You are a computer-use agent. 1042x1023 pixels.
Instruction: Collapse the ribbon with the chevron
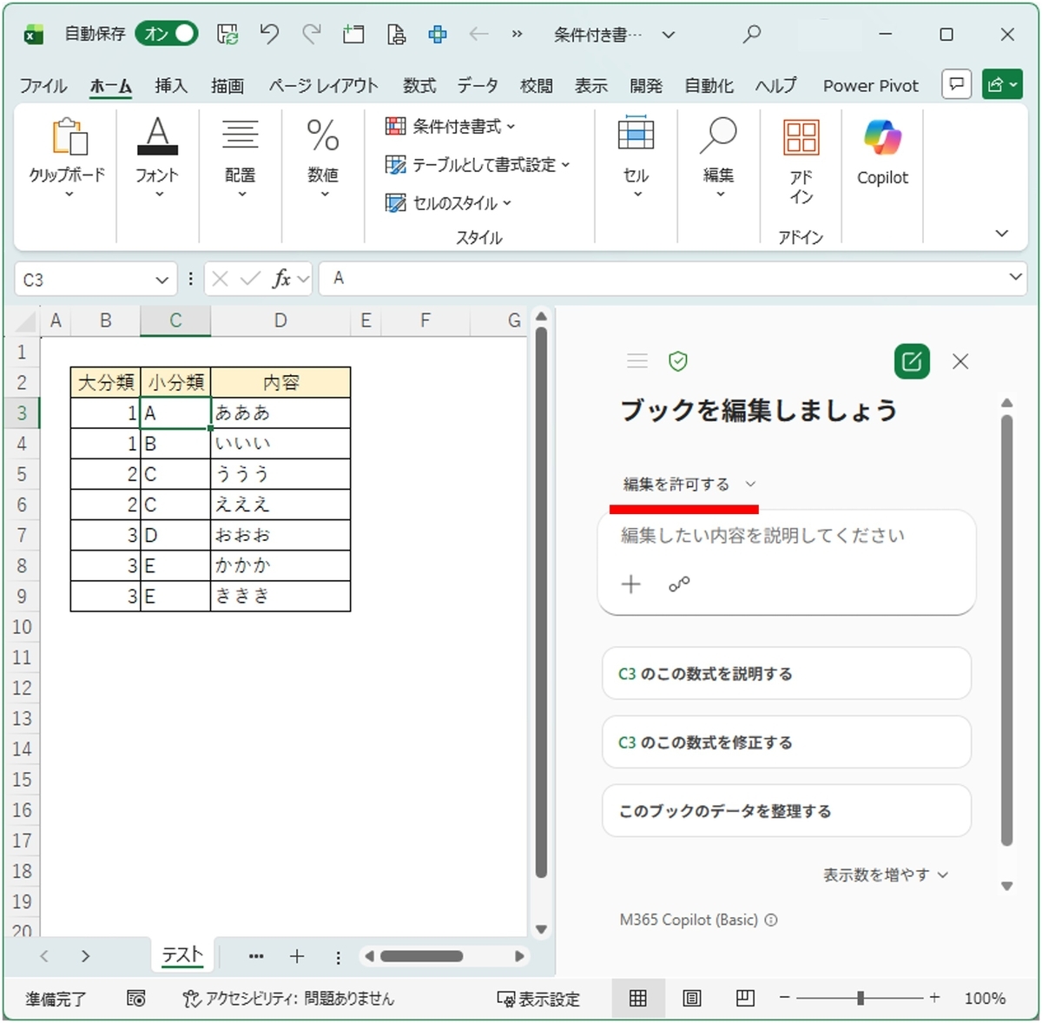[x=1002, y=233]
